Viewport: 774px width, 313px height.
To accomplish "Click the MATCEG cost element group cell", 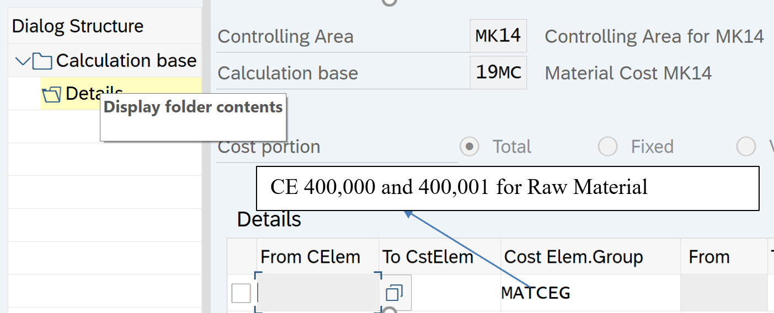I will click(x=590, y=293).
